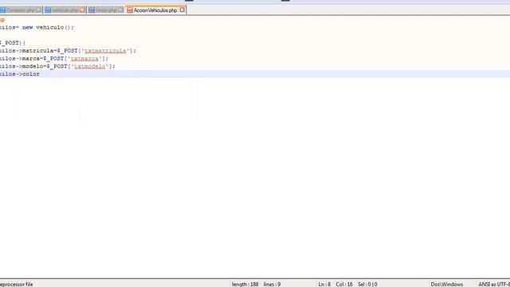Click the 'Sel : 0 | 0' status entry

click(x=367, y=284)
